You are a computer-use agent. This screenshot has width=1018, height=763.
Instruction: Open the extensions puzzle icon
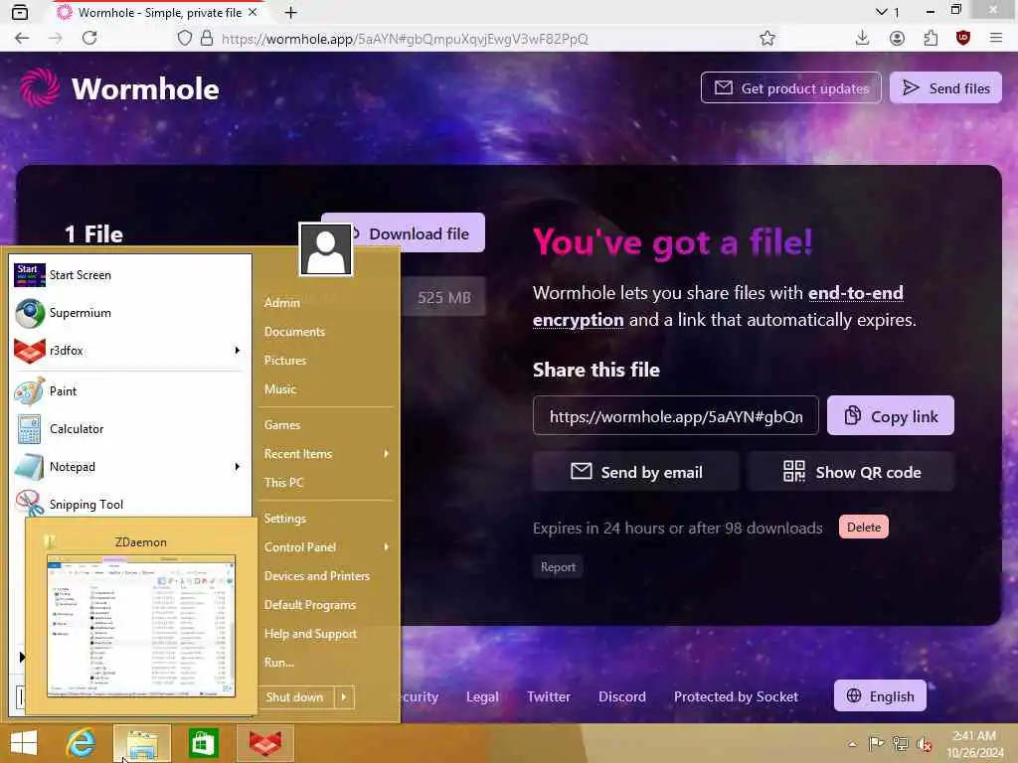point(931,39)
